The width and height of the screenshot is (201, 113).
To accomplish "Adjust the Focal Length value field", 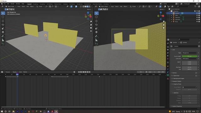I will point(189,56).
